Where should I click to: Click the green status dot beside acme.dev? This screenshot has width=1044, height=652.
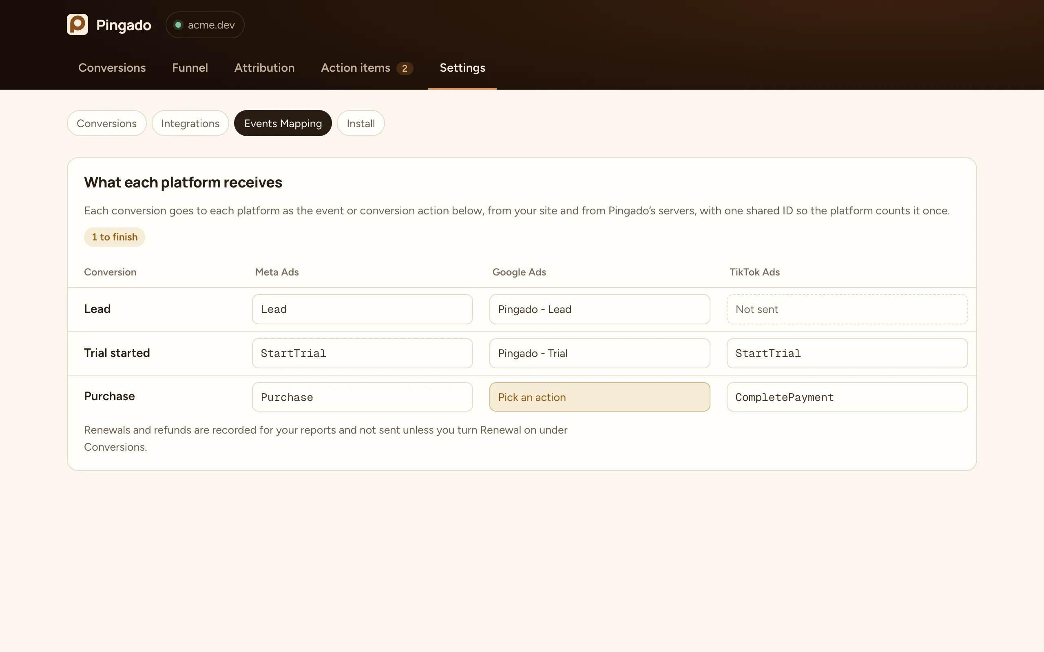coord(178,25)
